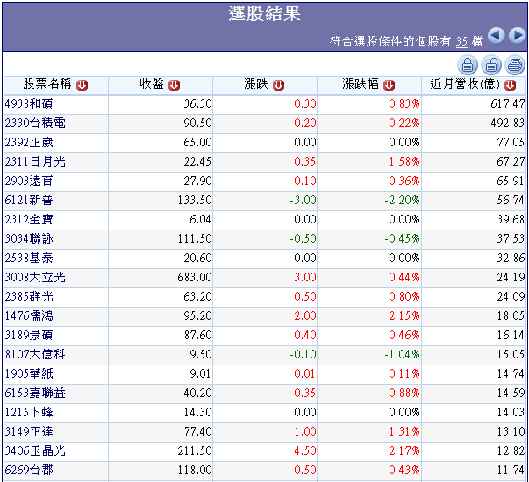
Task: Select closing price 133.50 of 新普
Action: pyautogui.click(x=195, y=200)
